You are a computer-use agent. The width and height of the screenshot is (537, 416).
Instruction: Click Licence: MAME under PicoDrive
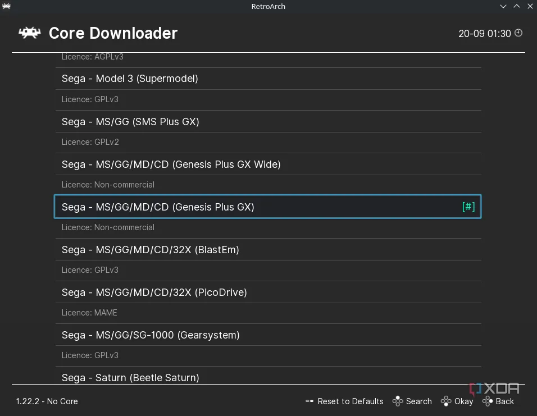[x=89, y=313]
